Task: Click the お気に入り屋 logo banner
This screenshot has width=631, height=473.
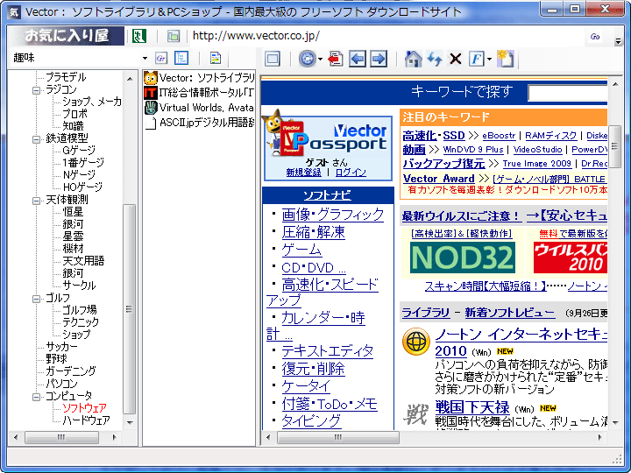Action: (67, 36)
